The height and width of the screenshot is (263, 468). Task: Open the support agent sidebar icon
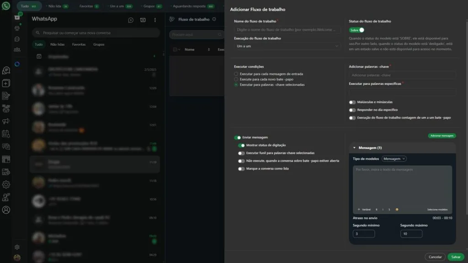pyautogui.click(x=6, y=197)
